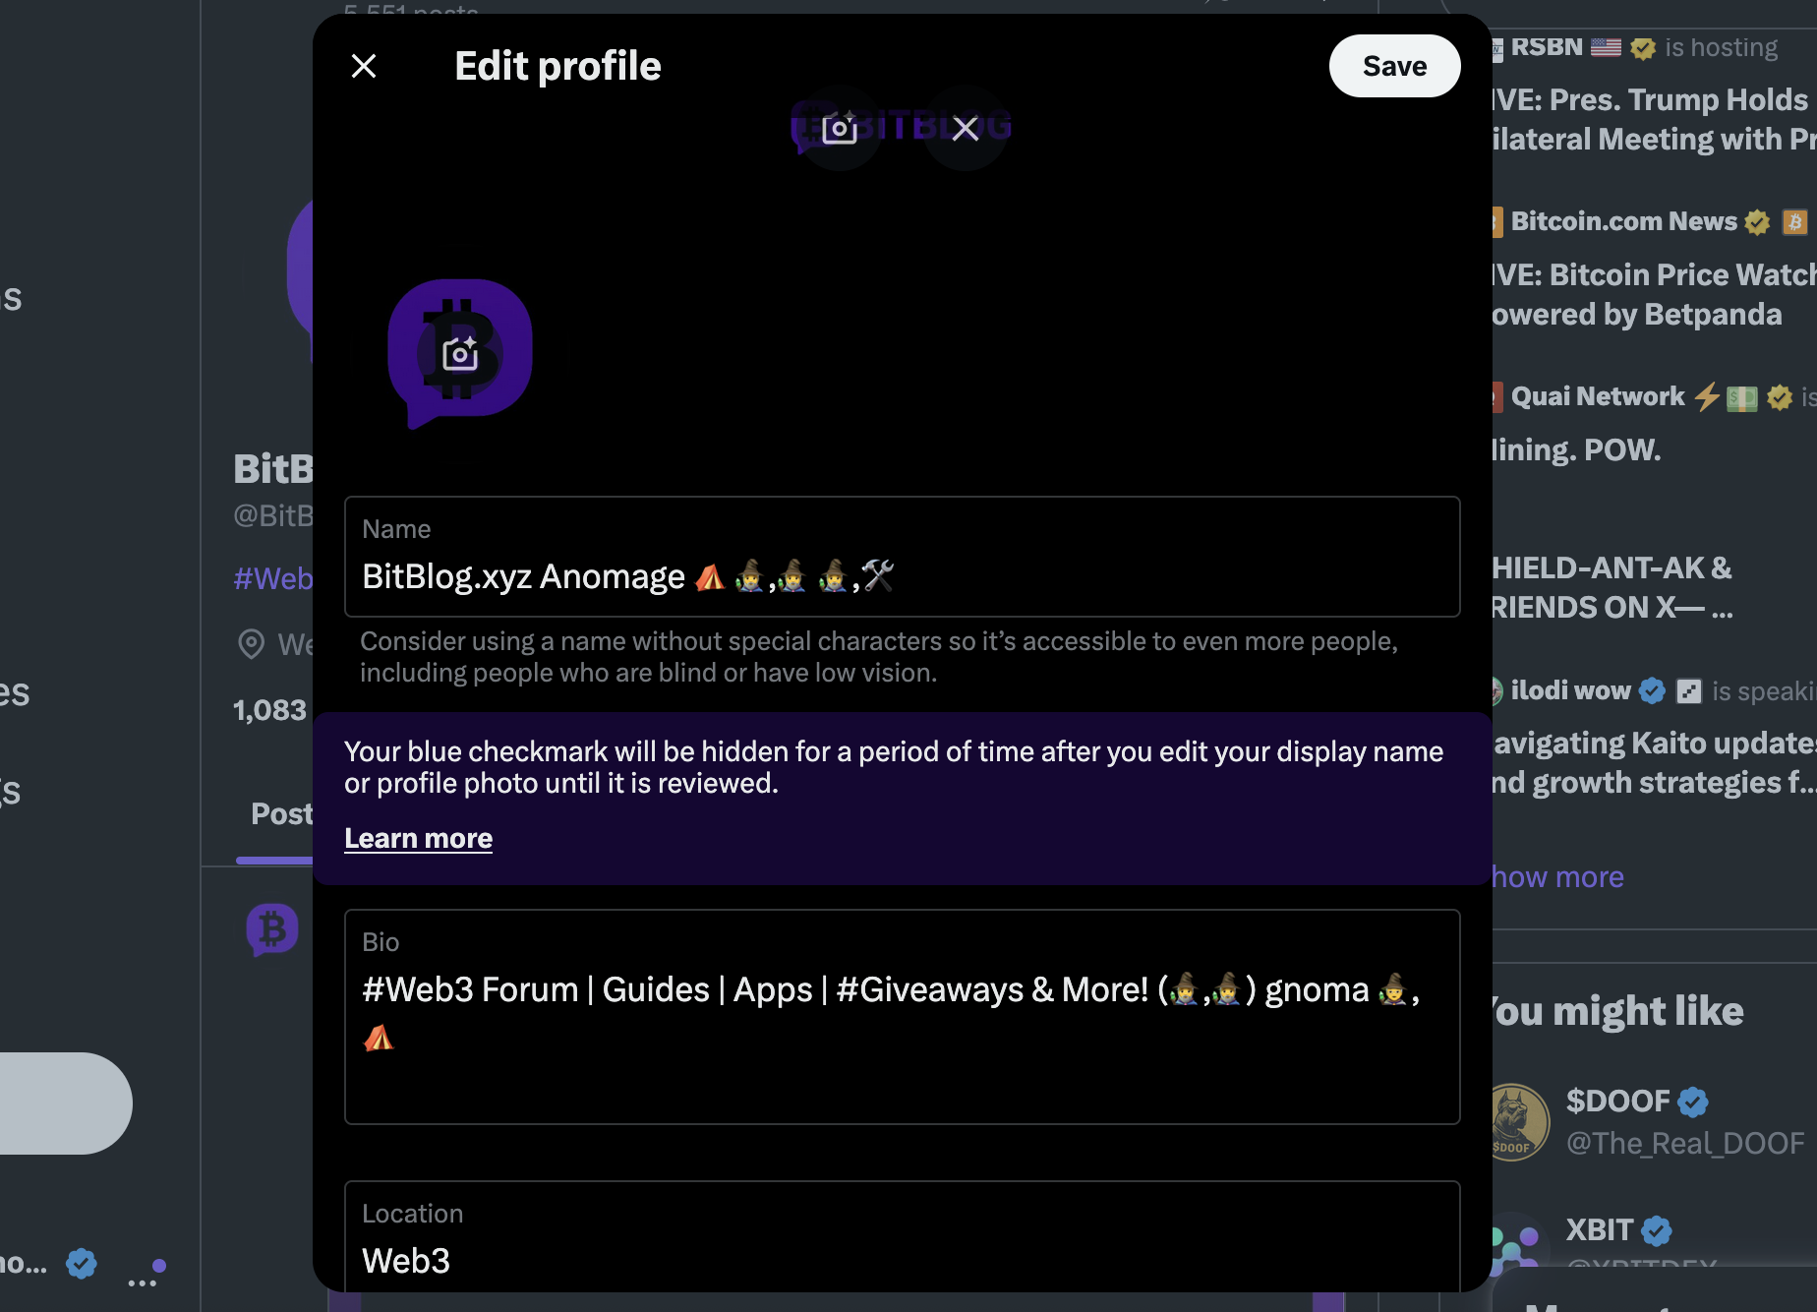This screenshot has width=1817, height=1312.
Task: Open the Learn more link
Action: point(418,838)
